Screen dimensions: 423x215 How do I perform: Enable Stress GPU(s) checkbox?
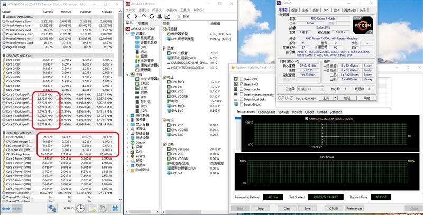pos(242,104)
